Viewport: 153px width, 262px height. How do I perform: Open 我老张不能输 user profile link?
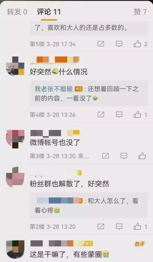coord(54,89)
